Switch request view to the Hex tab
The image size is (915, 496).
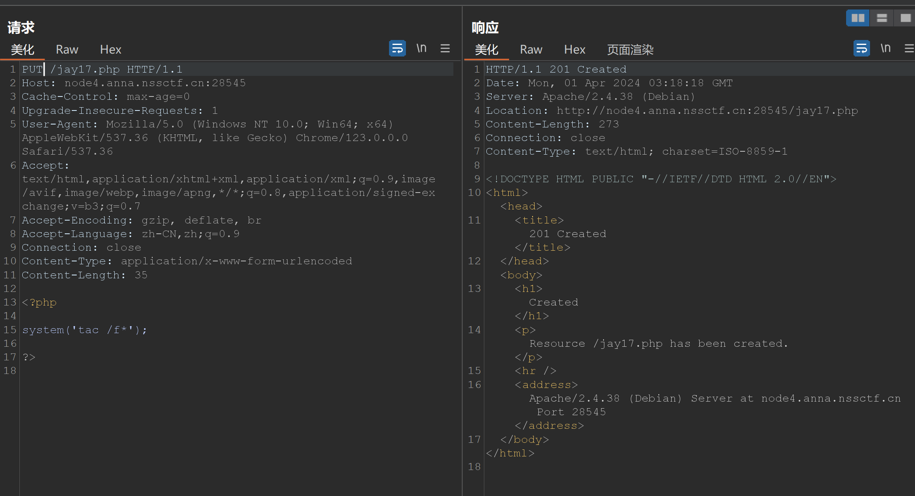(x=111, y=49)
